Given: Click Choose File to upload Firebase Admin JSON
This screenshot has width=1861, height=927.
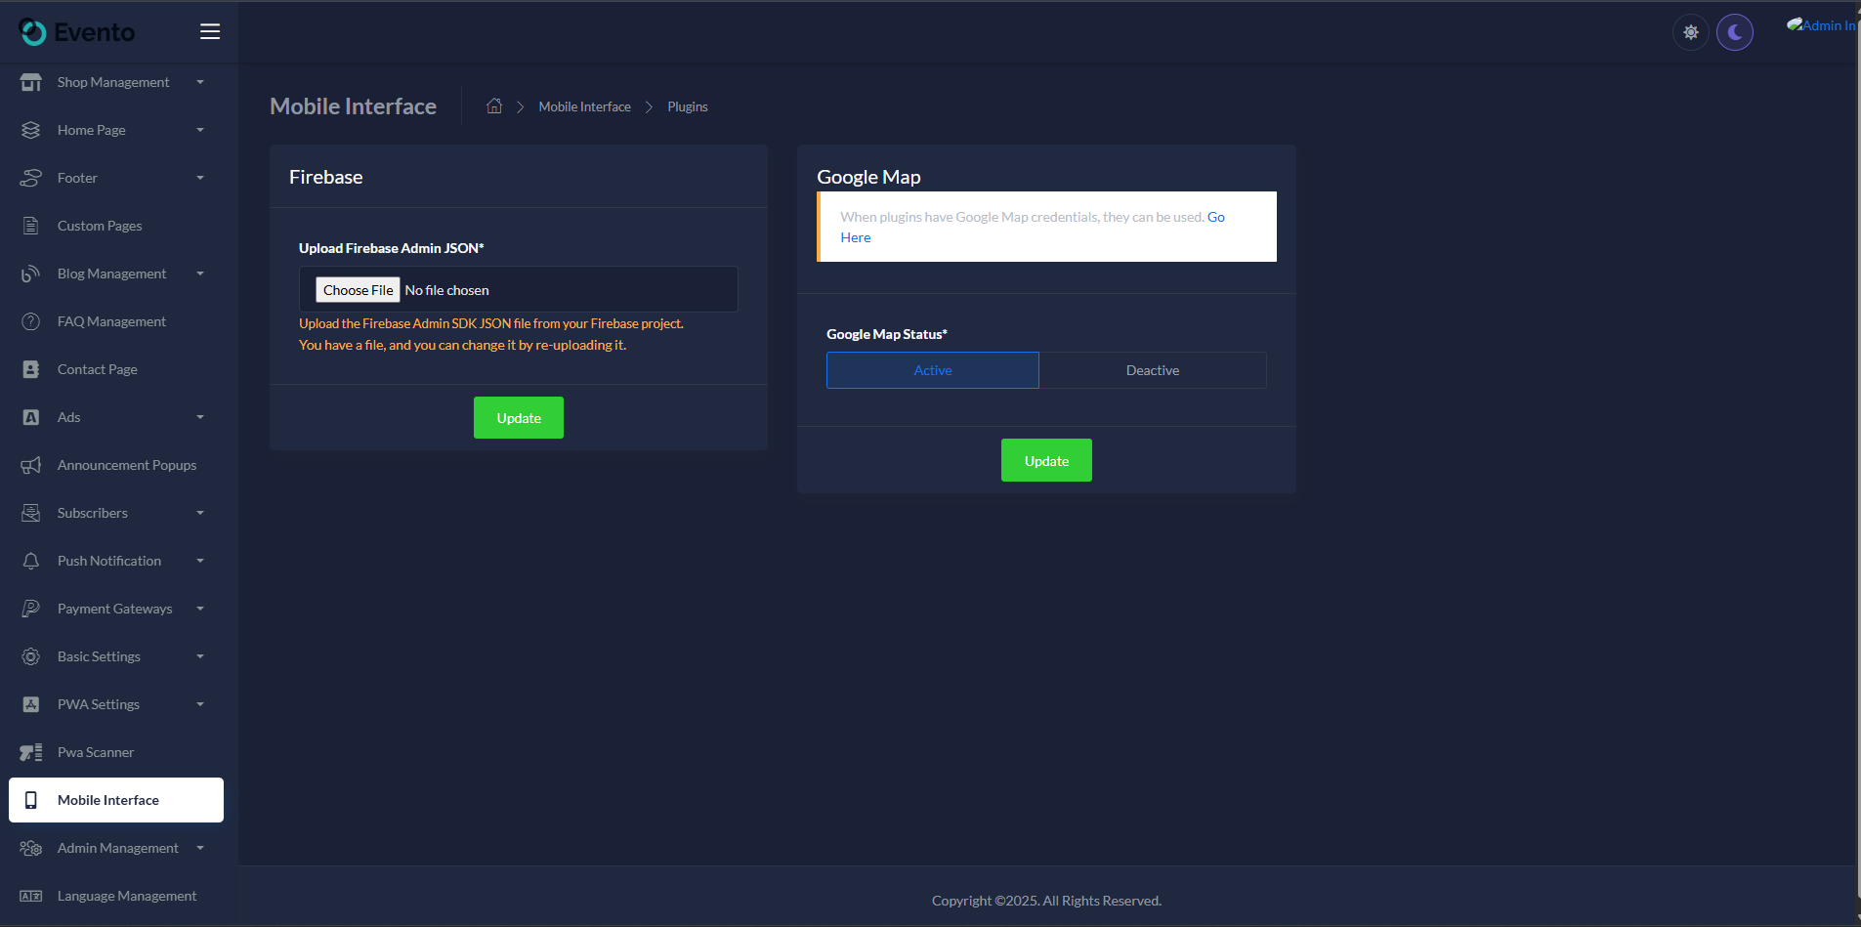Looking at the screenshot, I should (358, 289).
